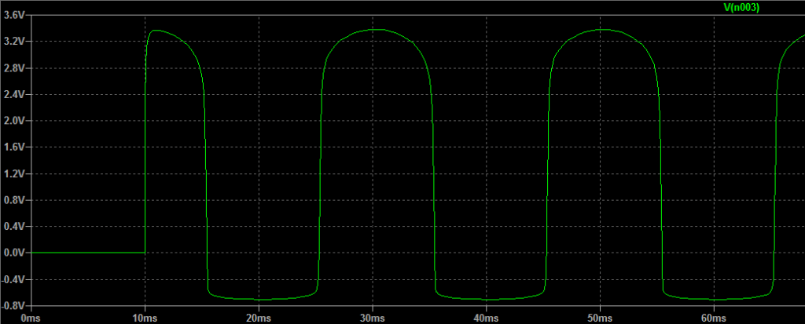Select the 2.0V axis label
This screenshot has height=324, width=805.
coord(14,121)
